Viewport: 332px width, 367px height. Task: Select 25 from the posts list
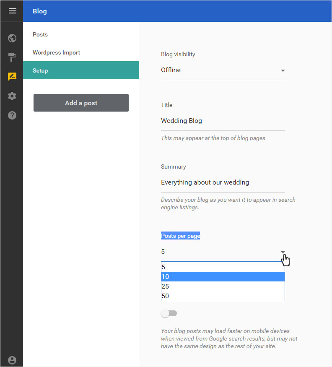(223, 286)
